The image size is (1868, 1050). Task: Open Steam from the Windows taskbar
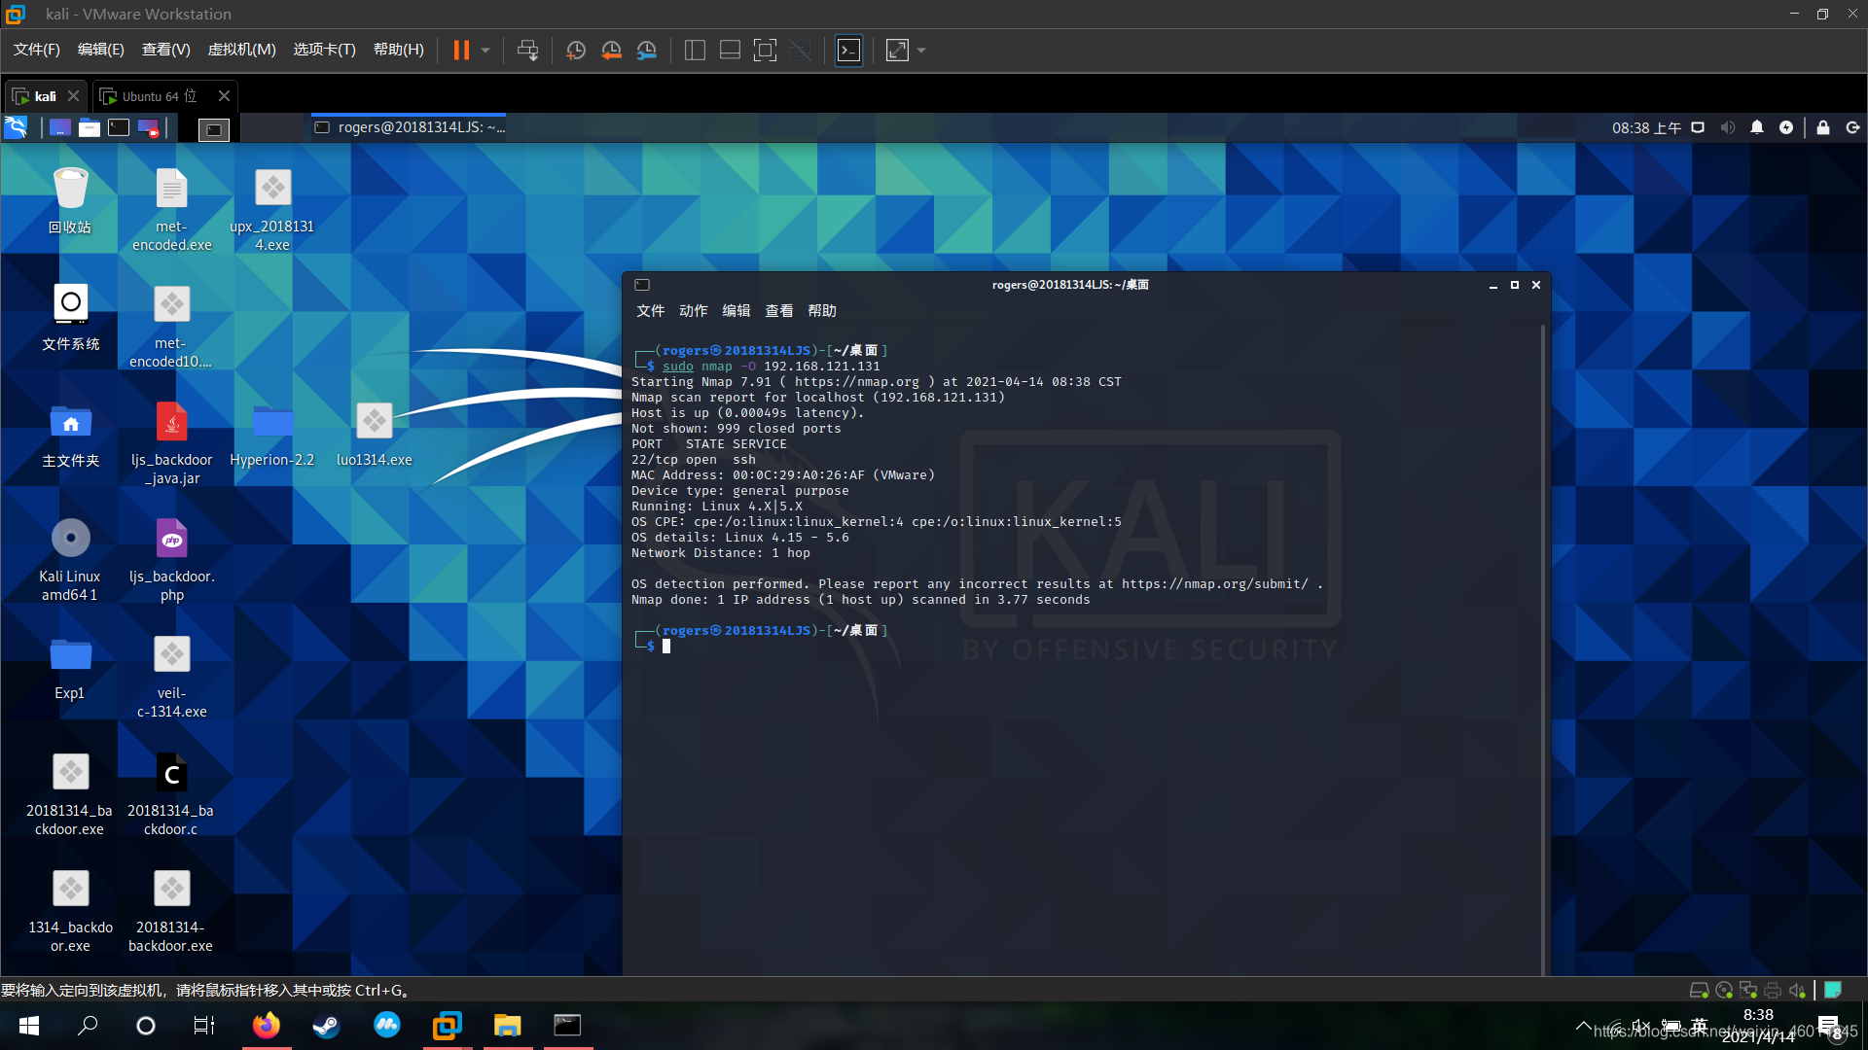[326, 1026]
